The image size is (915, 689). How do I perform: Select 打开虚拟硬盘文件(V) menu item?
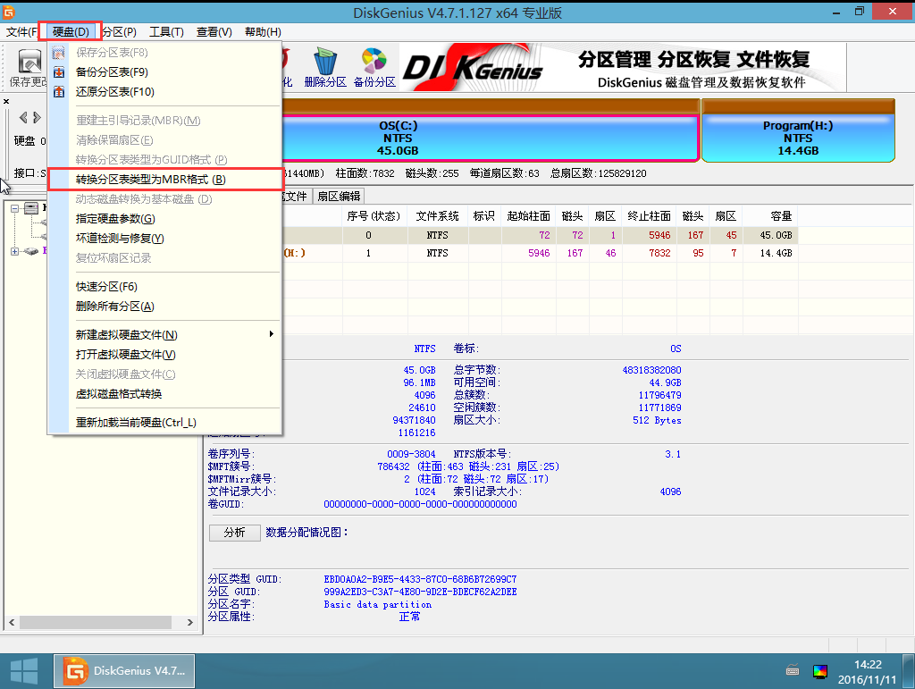pyautogui.click(x=164, y=355)
